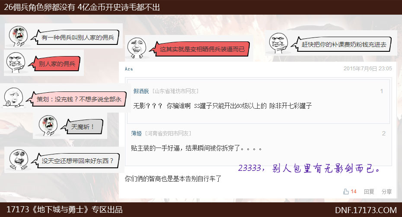Click commenter name 假洒脱
The image size is (402, 217).
pyautogui.click(x=141, y=91)
